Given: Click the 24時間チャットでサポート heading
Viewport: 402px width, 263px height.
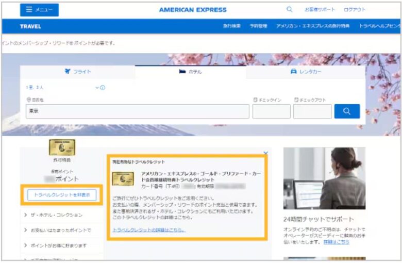Looking at the screenshot, I should pos(319,219).
